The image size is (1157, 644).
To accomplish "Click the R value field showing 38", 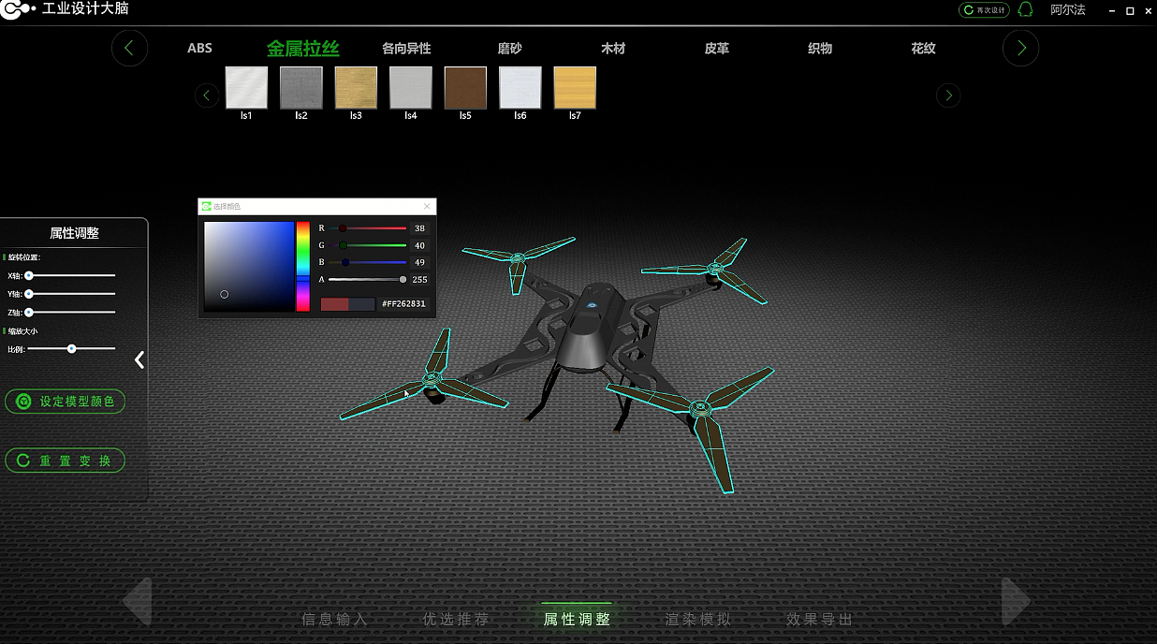I will 419,228.
